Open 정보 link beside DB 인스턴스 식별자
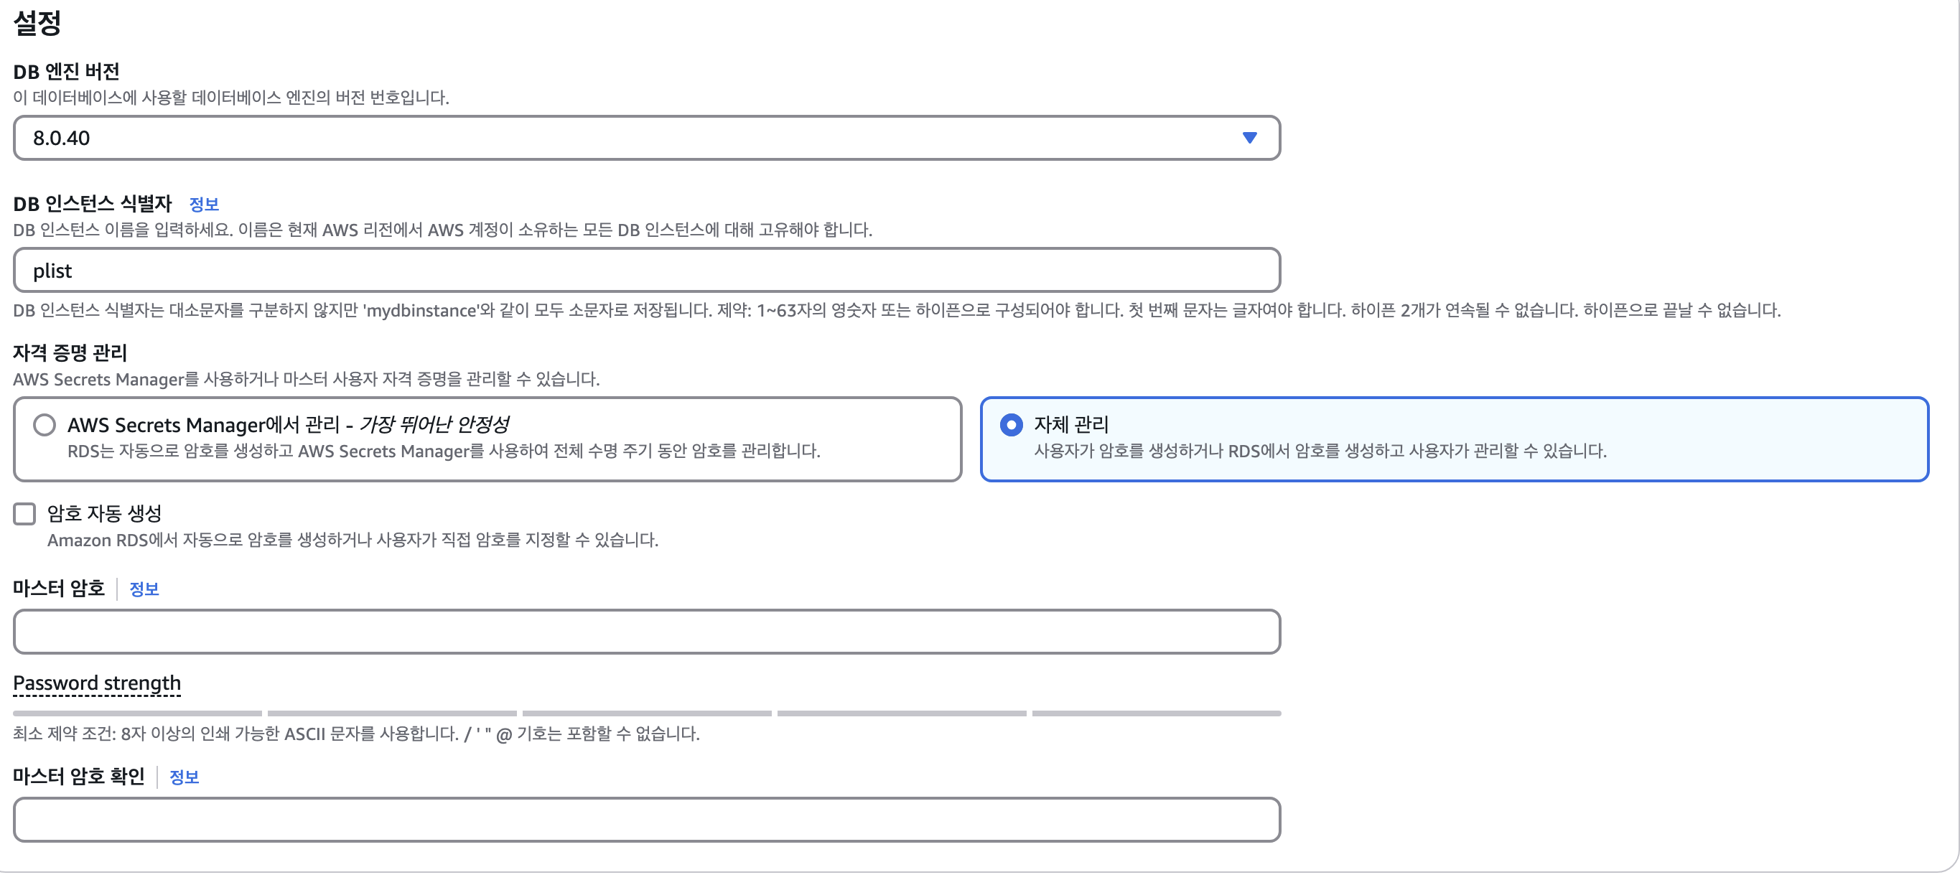Screen dimensions: 1960x880 coord(204,204)
